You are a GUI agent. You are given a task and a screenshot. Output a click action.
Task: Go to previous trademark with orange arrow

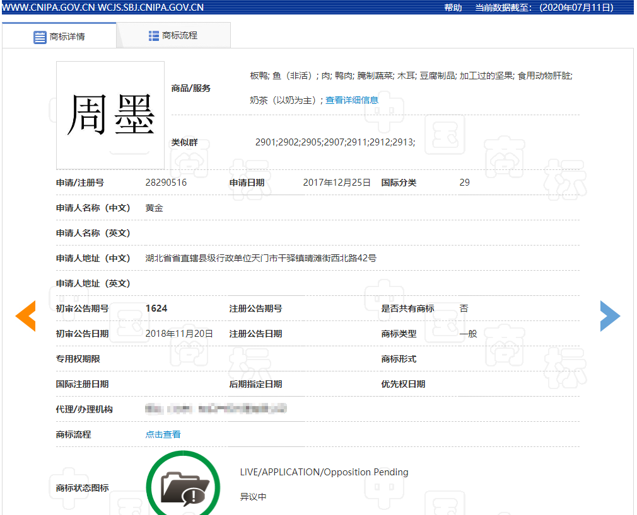[x=26, y=316]
